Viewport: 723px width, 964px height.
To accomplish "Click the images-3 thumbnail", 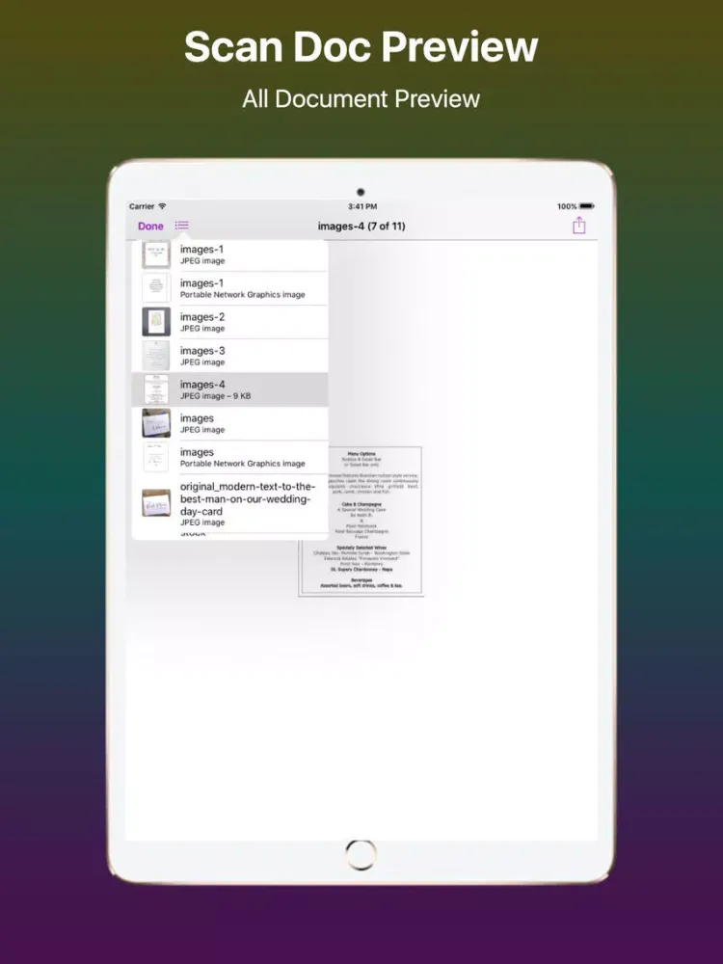I will 156,356.
